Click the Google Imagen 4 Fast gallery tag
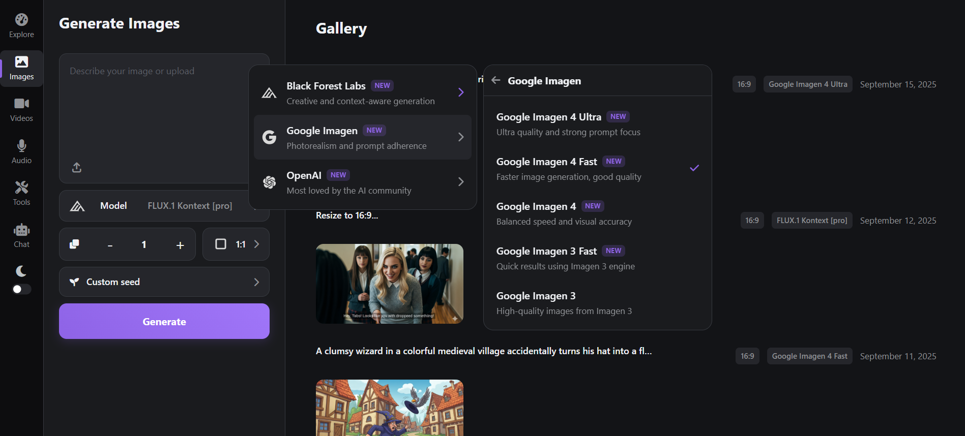Screen dimensions: 965x436 point(810,356)
